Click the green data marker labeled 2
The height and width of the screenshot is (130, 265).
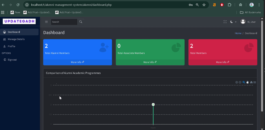pos(153,104)
